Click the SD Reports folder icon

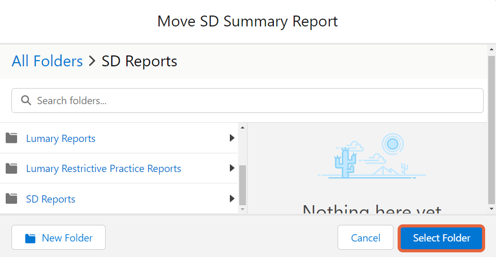(11, 199)
